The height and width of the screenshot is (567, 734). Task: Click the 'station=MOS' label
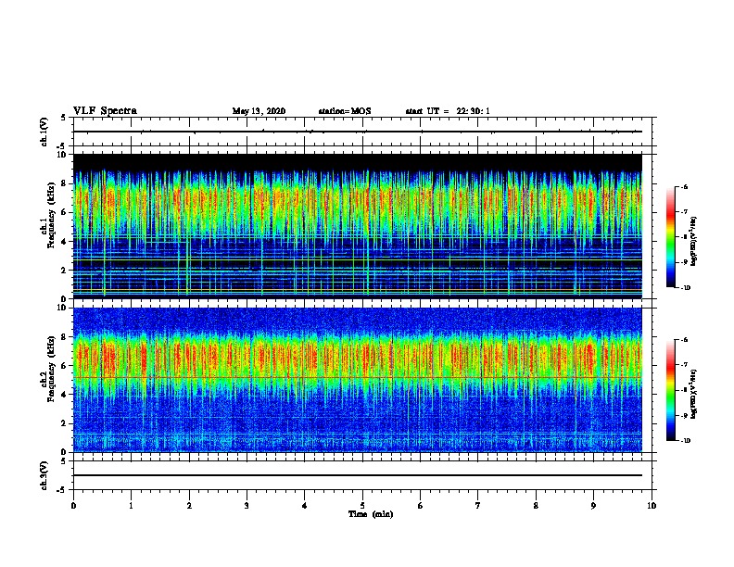coord(345,111)
